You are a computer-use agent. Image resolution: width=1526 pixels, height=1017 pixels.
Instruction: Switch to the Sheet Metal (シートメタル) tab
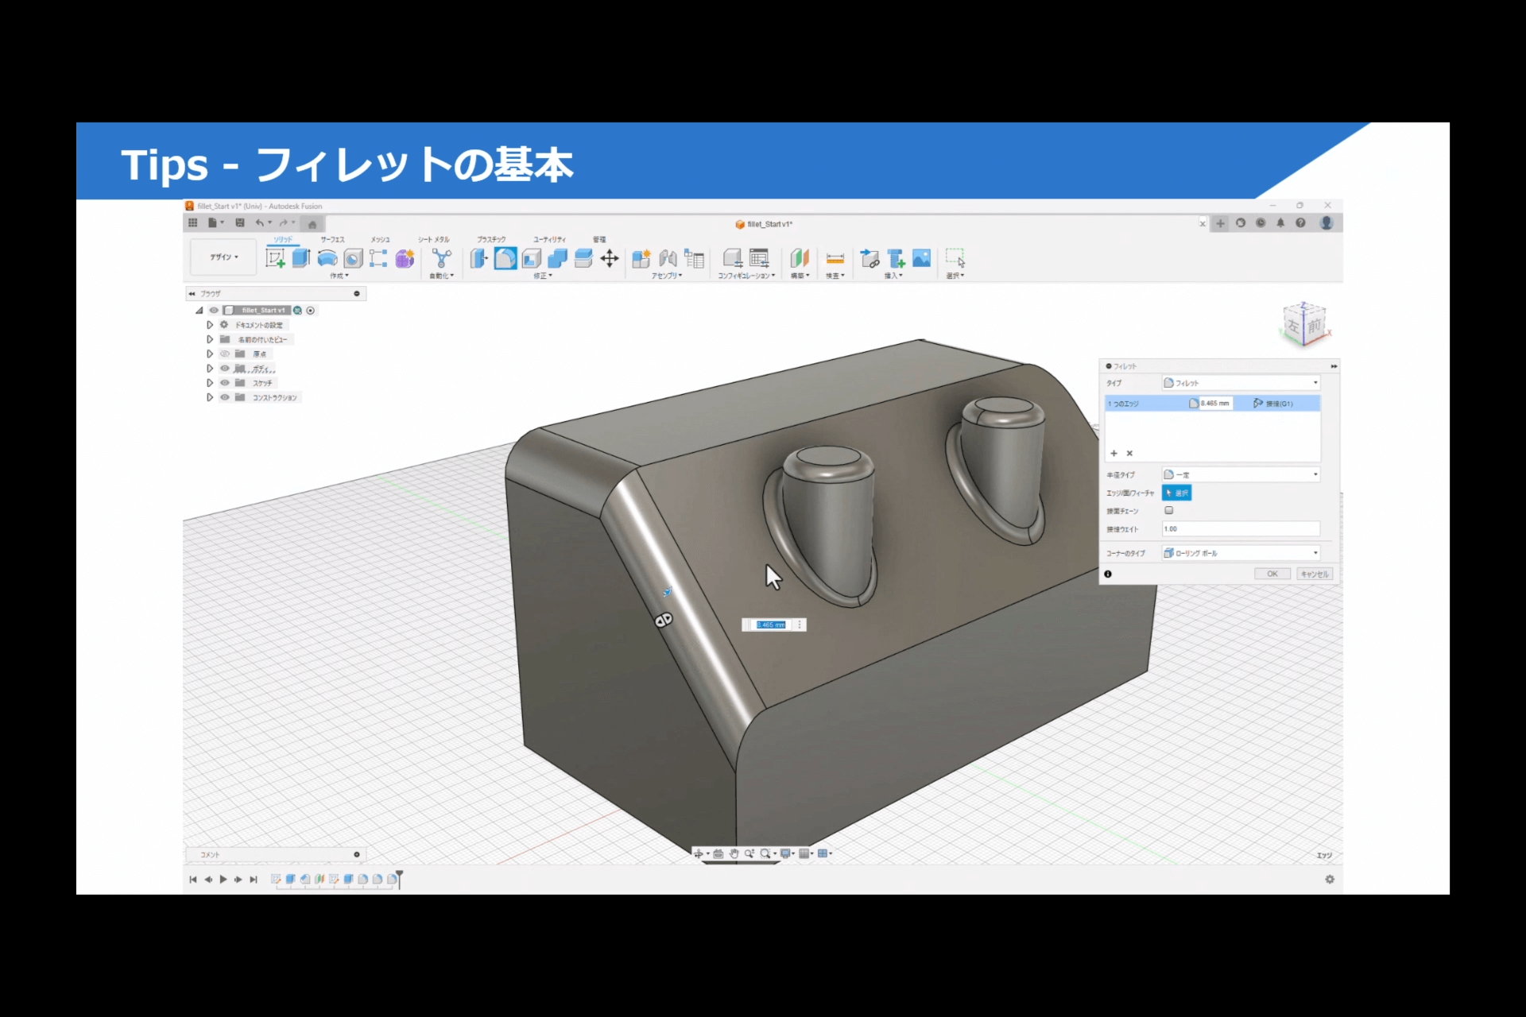point(434,239)
